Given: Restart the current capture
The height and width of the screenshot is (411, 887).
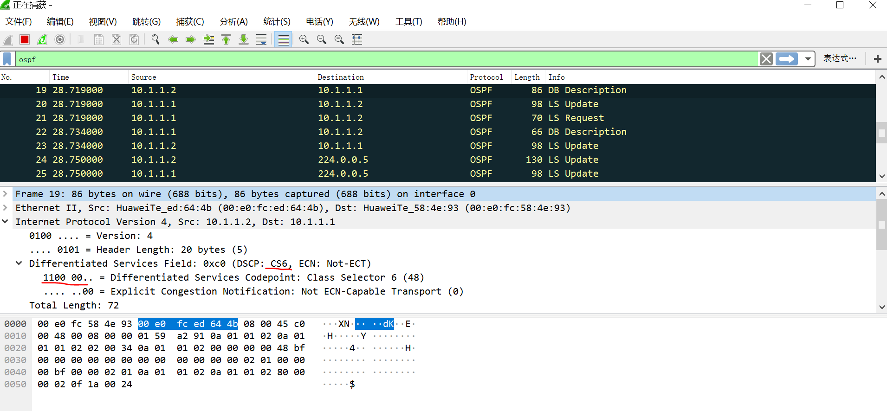Looking at the screenshot, I should click(x=42, y=40).
